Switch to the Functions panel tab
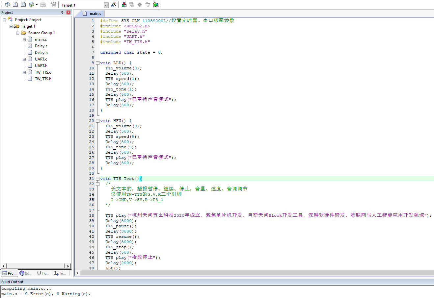Image resolution: width=434 pixels, height=298 pixels. point(43,273)
